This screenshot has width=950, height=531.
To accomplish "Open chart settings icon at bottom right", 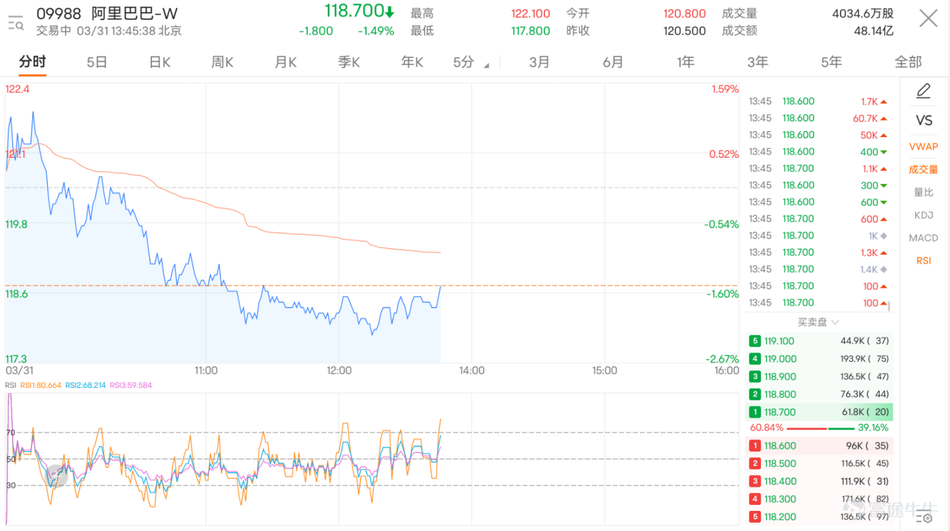I will pyautogui.click(x=924, y=517).
